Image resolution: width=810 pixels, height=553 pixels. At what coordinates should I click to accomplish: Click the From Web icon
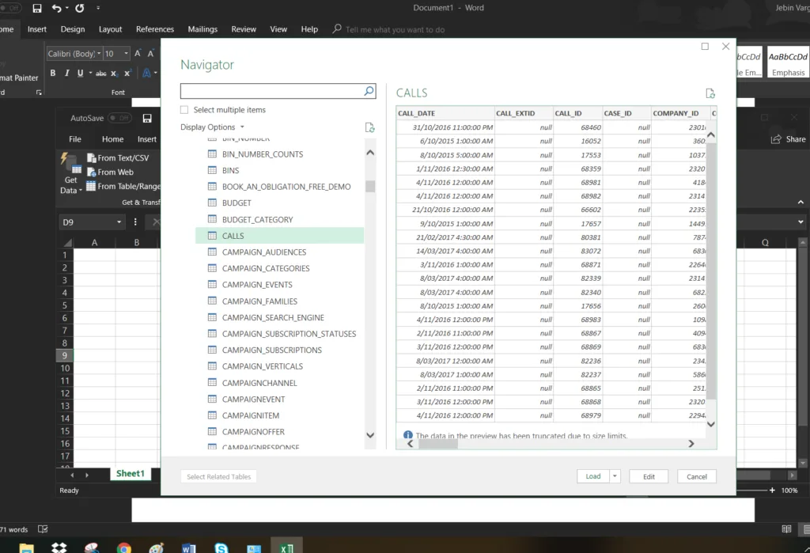pos(91,172)
